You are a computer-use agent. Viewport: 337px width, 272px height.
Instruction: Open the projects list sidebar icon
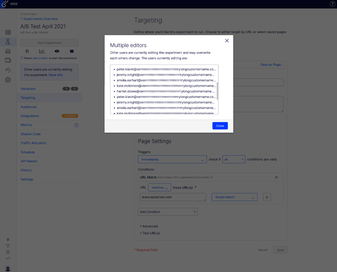click(x=8, y=32)
